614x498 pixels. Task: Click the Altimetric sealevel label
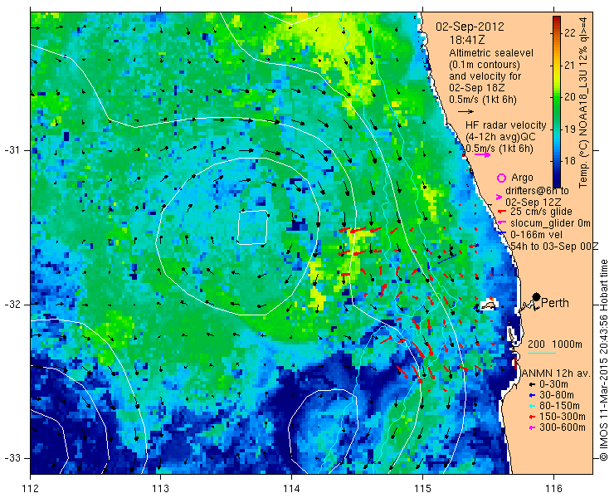491,53
